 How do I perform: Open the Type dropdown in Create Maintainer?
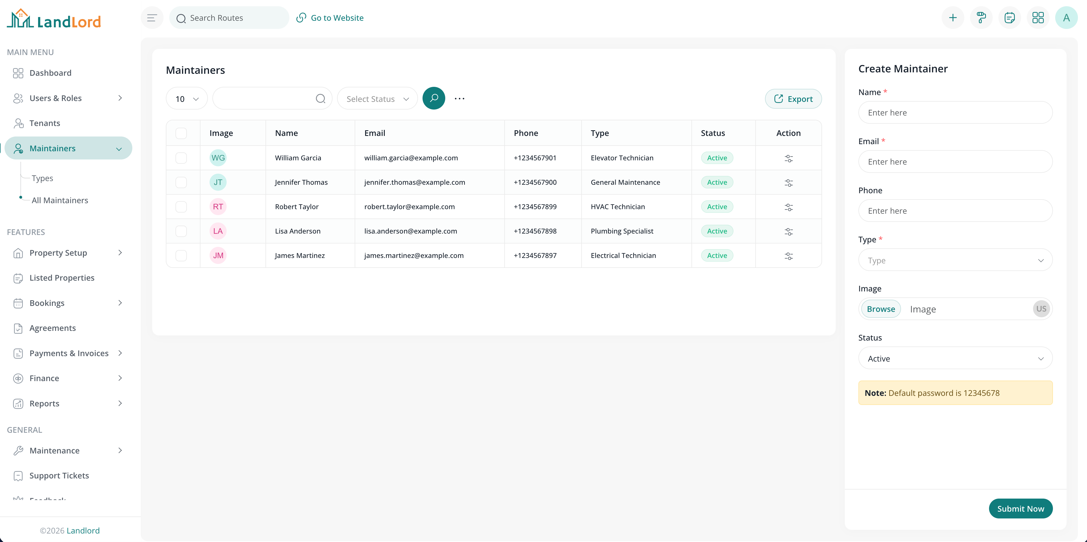tap(955, 260)
